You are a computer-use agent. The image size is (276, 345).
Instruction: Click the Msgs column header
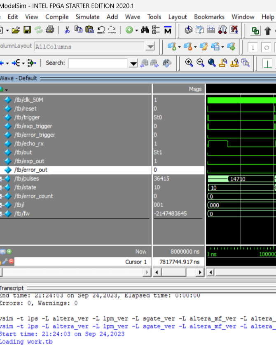[x=195, y=89]
